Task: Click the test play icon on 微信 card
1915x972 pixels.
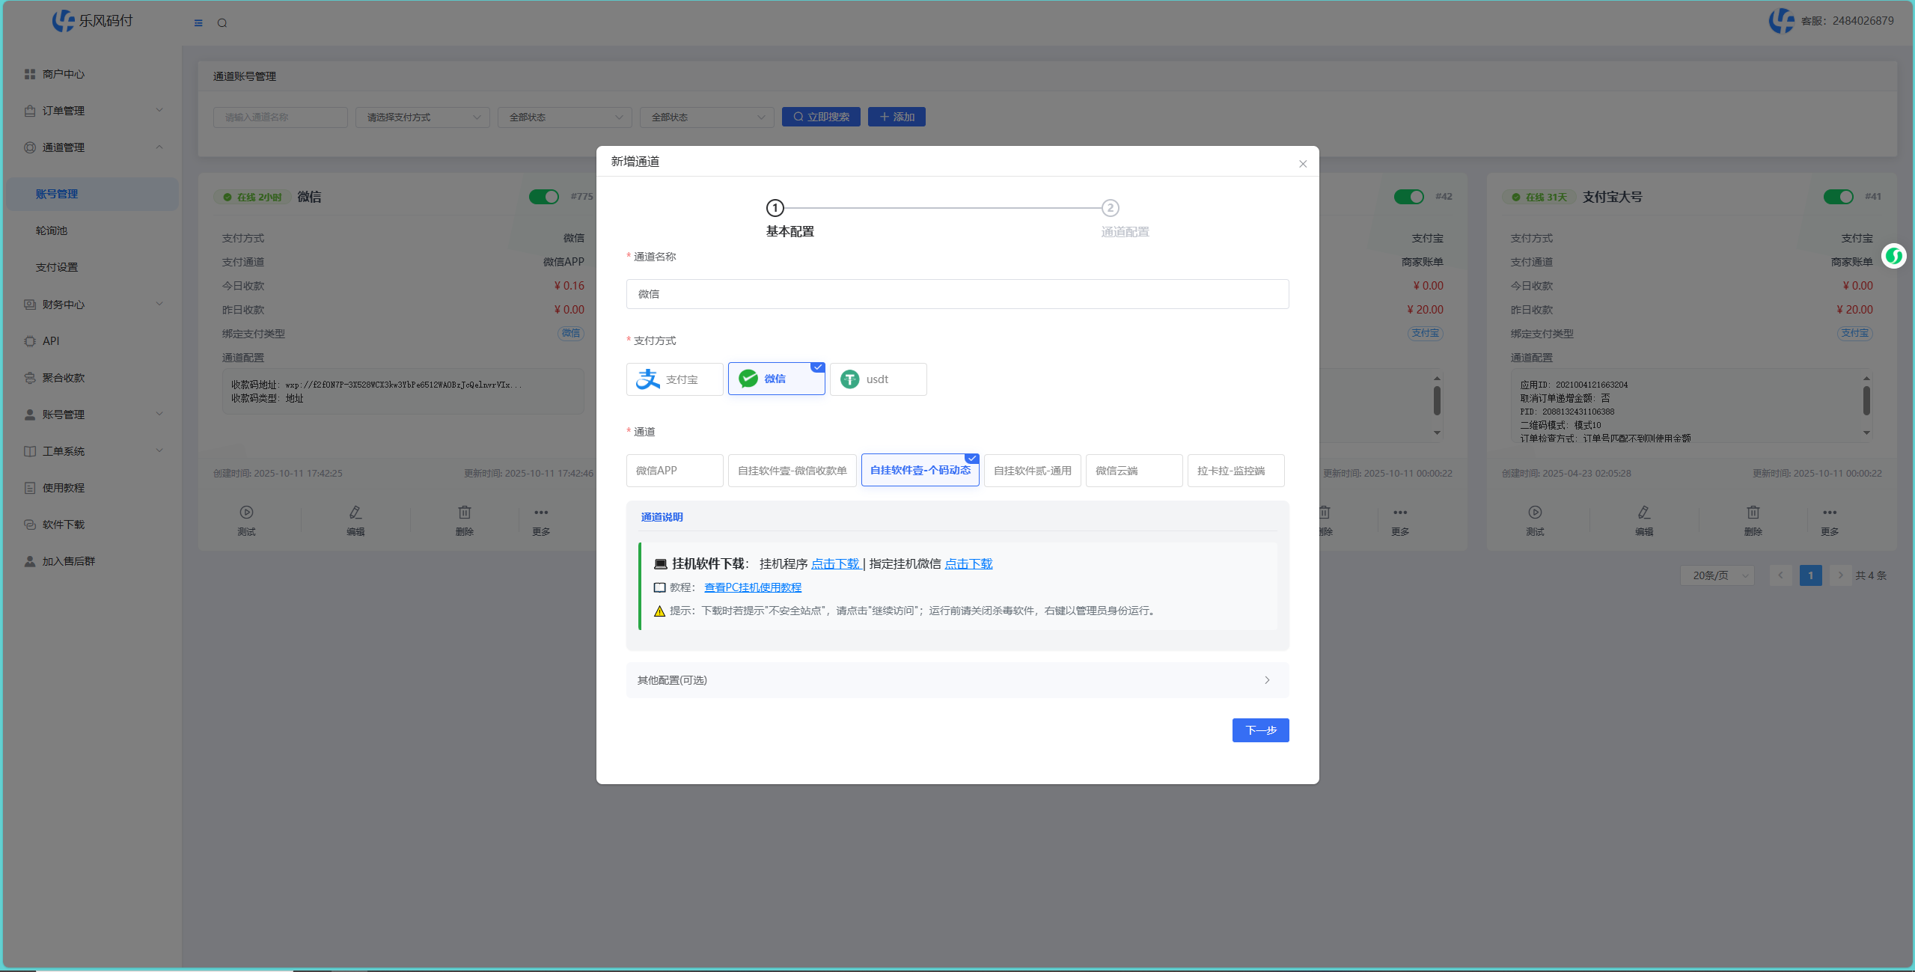Action: point(246,513)
